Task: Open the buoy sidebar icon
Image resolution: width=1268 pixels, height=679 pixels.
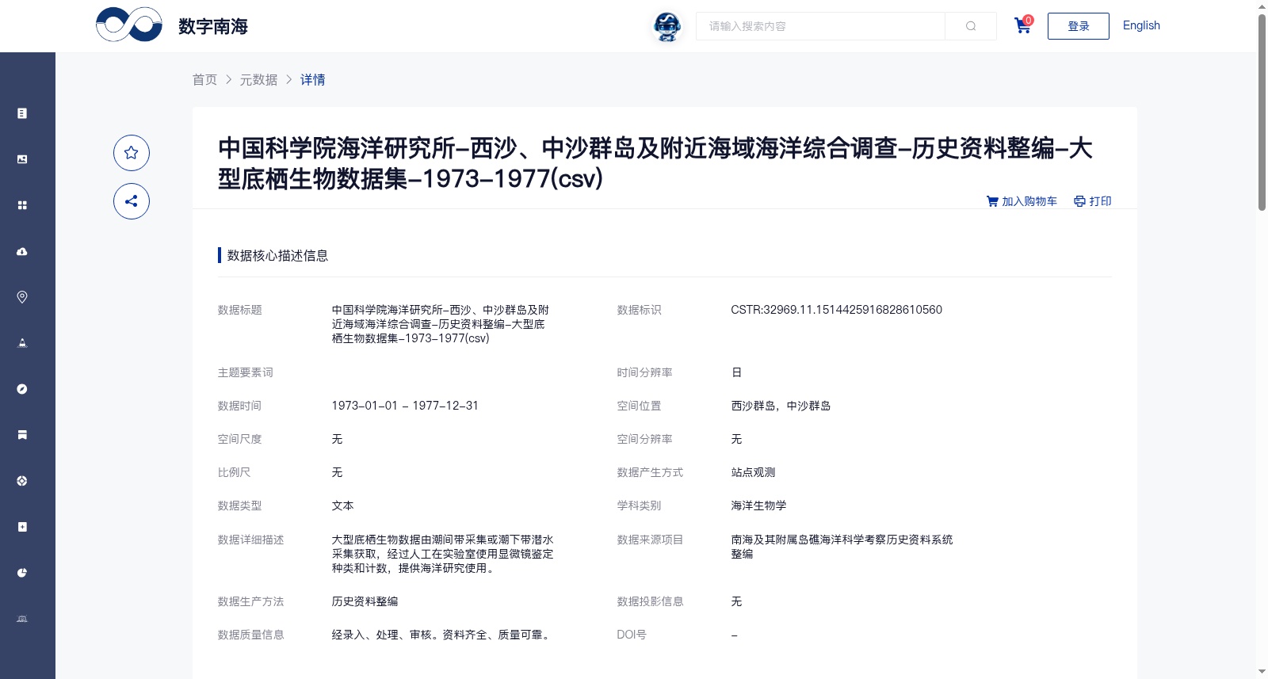Action: point(22,343)
